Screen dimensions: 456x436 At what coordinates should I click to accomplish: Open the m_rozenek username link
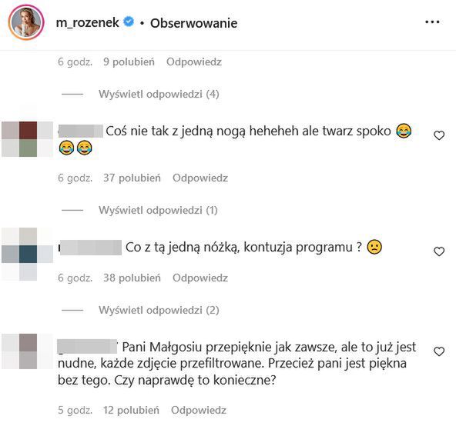tap(87, 22)
